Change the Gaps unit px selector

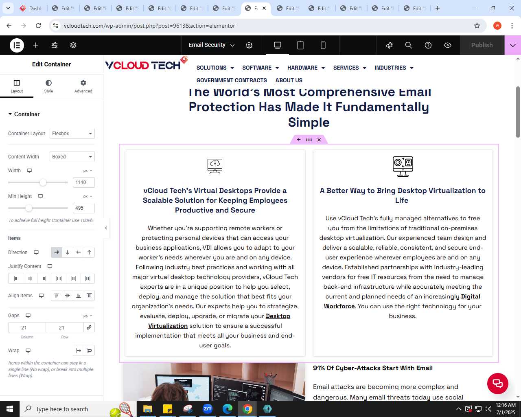[88, 316]
